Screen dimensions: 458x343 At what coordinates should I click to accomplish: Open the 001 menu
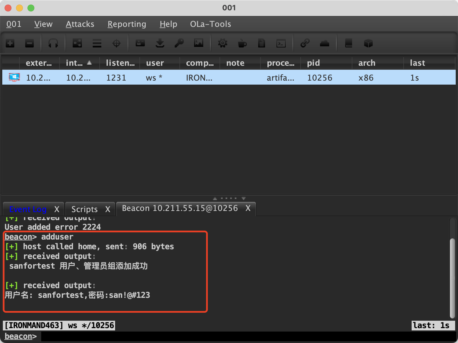point(14,24)
